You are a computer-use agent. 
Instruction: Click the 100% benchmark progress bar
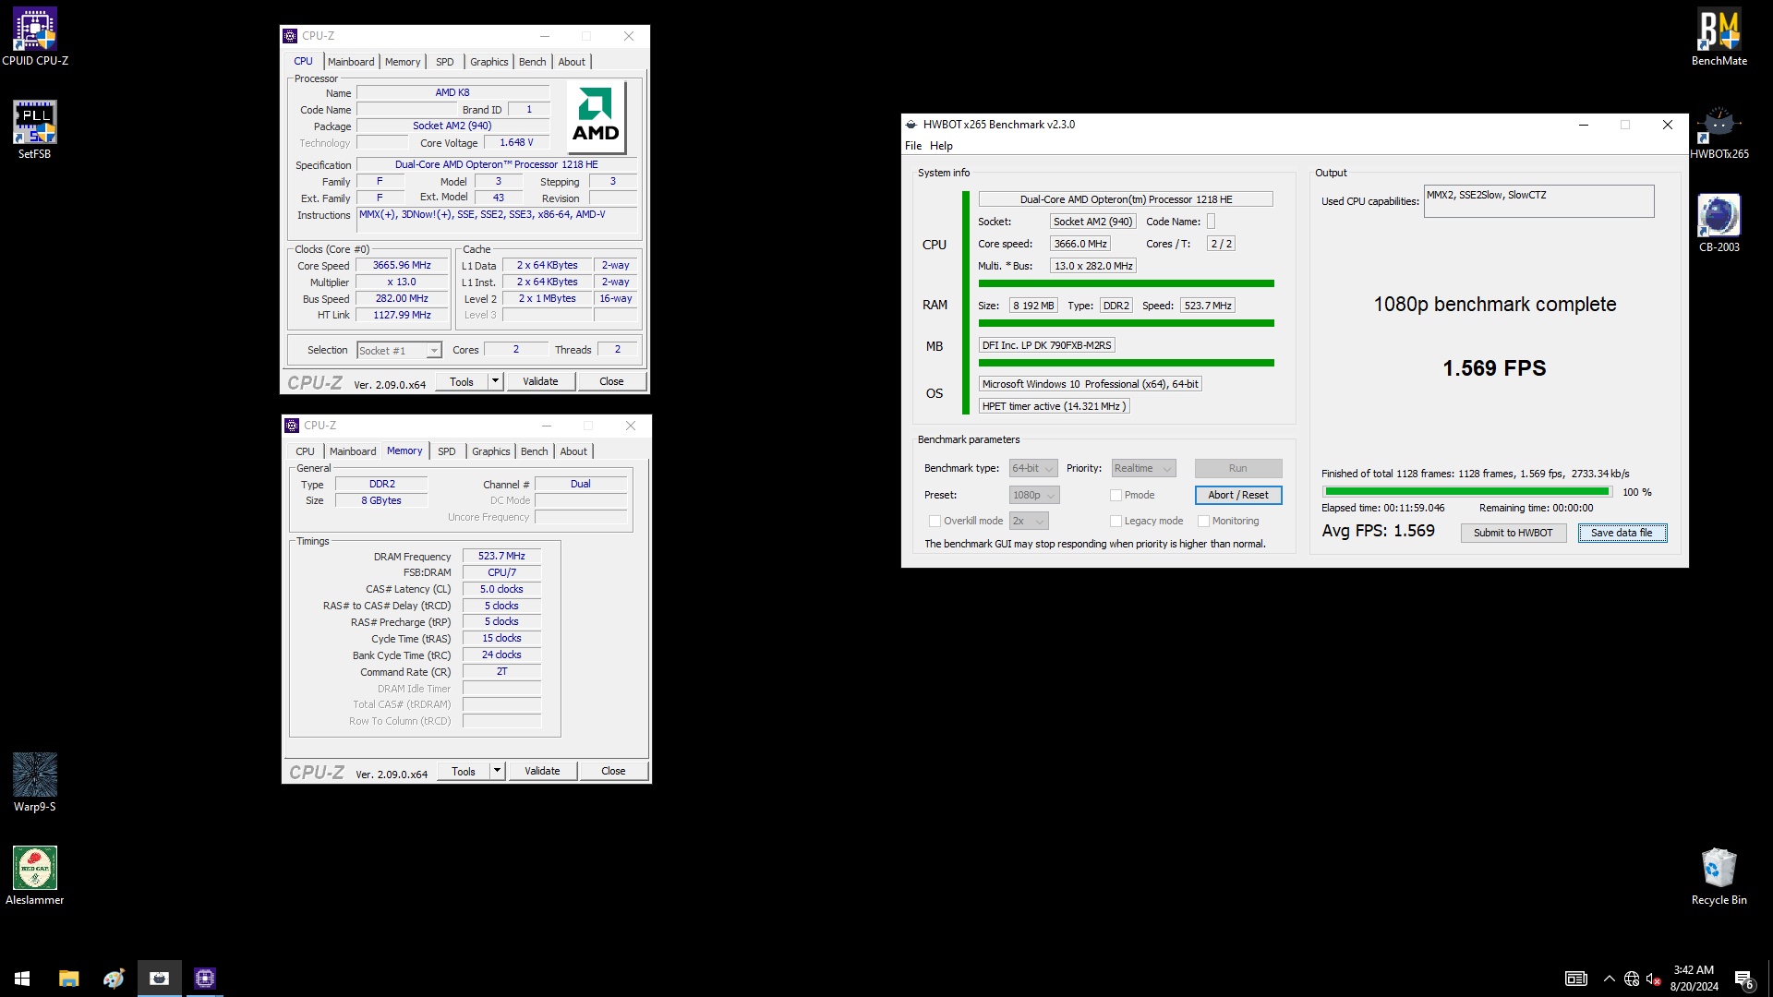tap(1467, 492)
